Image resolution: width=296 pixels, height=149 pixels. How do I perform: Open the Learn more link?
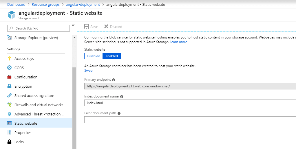178,42
